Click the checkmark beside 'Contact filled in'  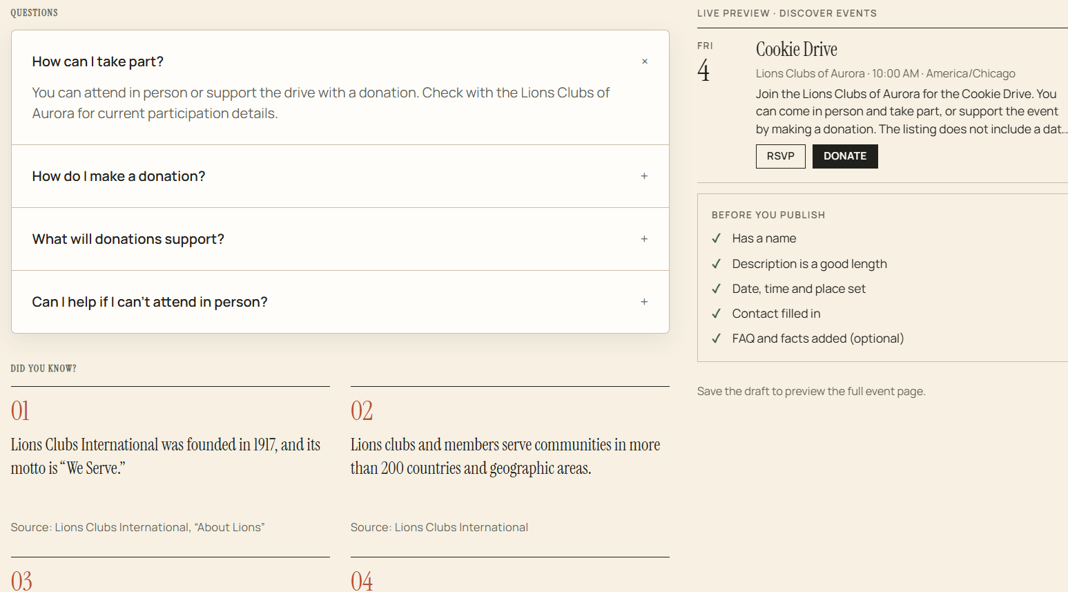pyautogui.click(x=717, y=314)
